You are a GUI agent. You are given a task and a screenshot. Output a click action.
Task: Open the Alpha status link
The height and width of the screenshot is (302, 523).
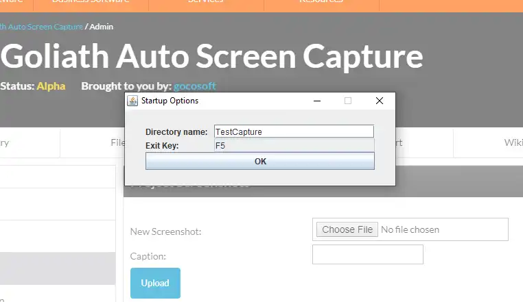pyautogui.click(x=51, y=86)
